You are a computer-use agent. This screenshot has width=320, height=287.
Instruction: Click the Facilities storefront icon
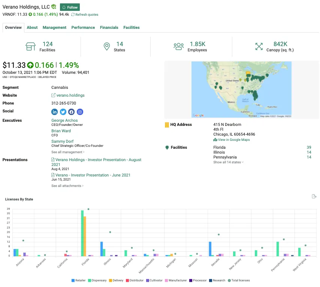coord(30,46)
